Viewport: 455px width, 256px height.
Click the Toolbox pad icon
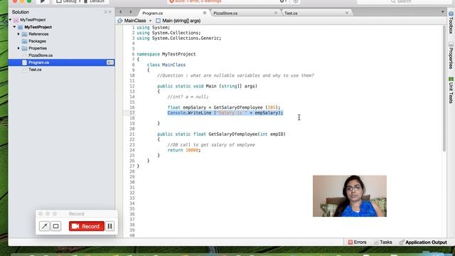click(451, 14)
